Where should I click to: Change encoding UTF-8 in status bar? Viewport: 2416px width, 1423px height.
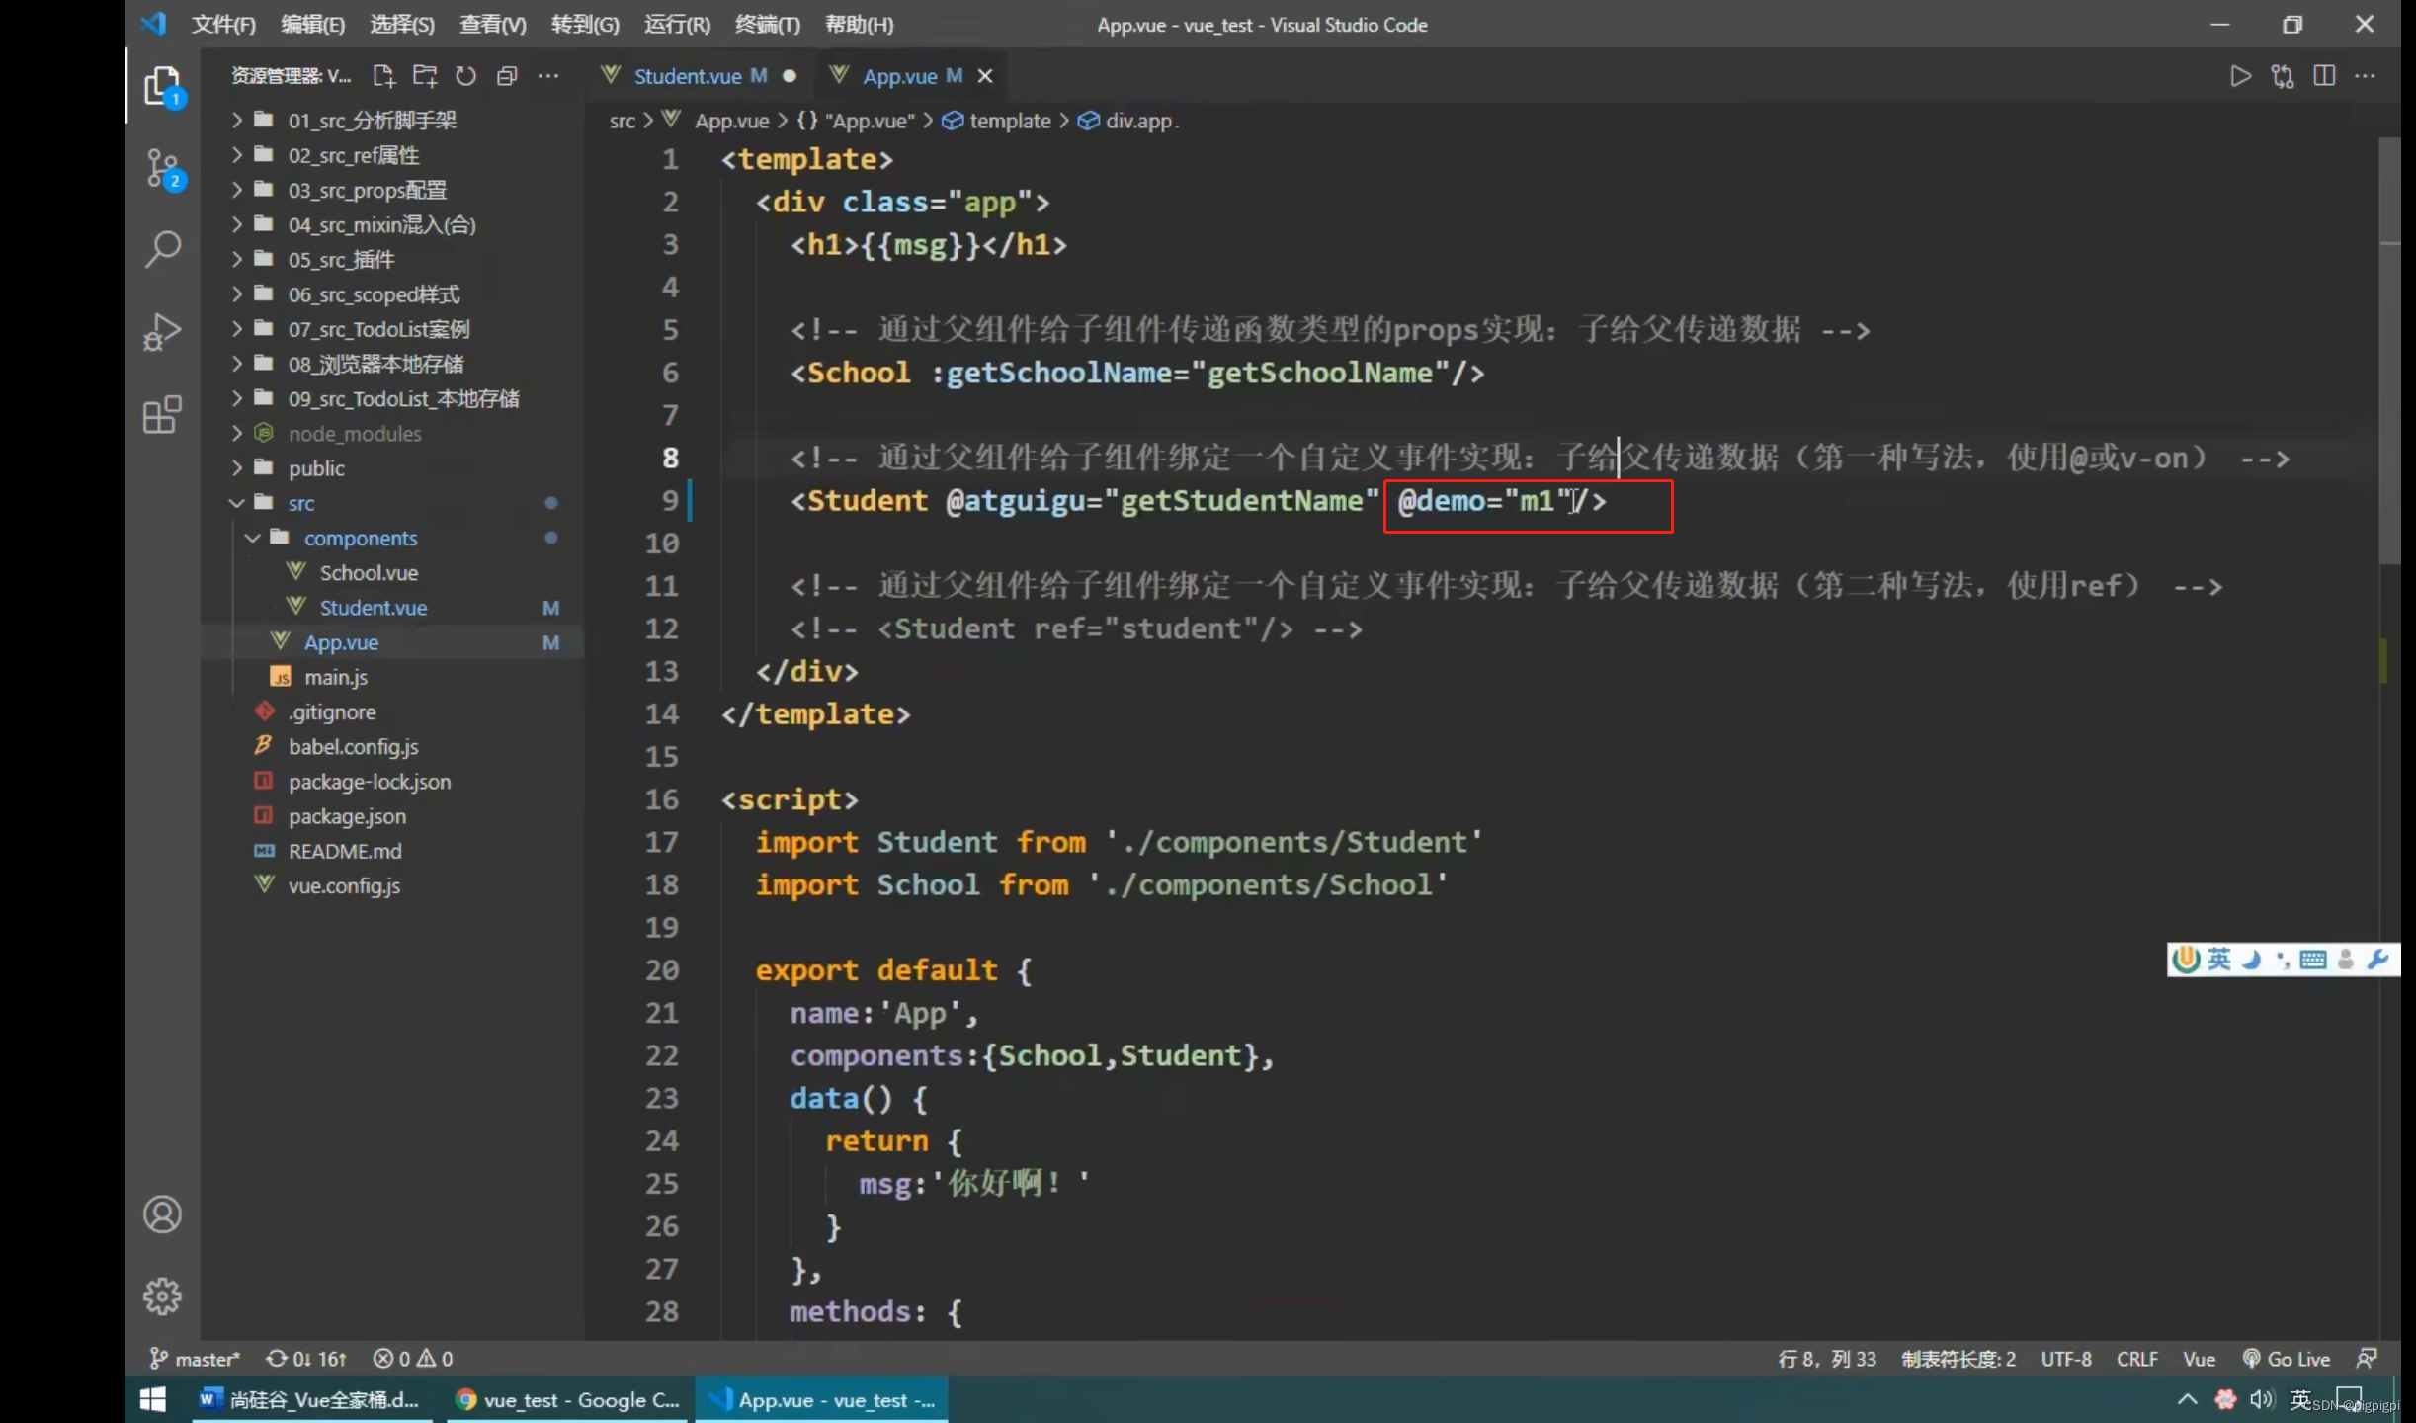[2066, 1359]
